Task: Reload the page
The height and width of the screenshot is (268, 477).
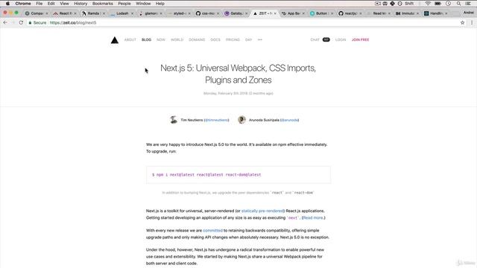Action: pyautogui.click(x=21, y=22)
